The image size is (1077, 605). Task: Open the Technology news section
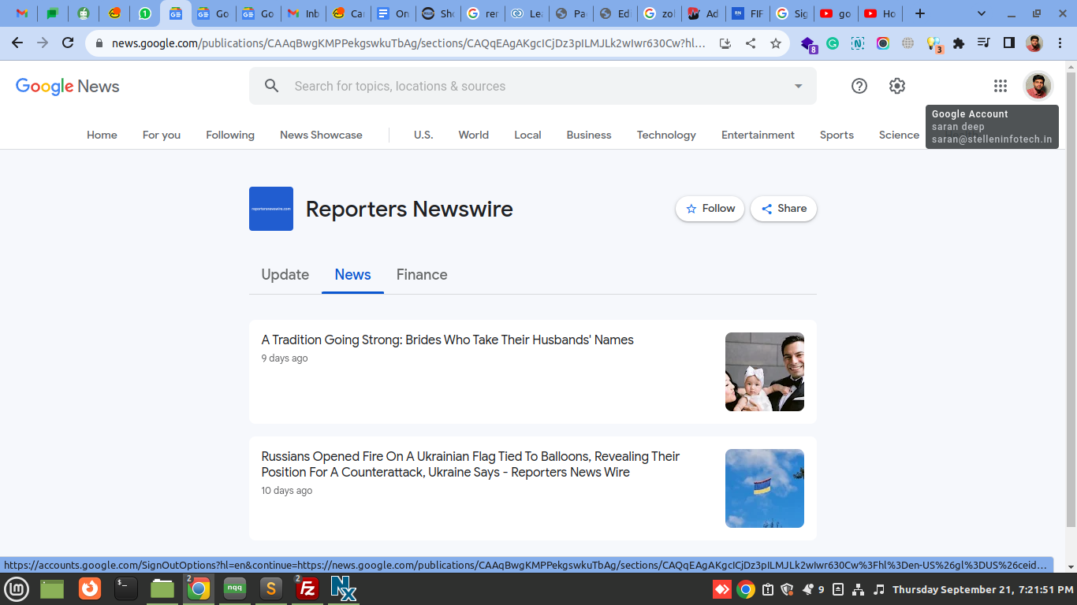click(x=666, y=135)
